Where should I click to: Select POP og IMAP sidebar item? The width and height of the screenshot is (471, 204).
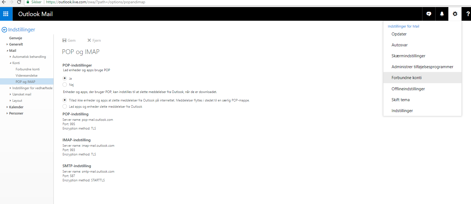(x=27, y=82)
